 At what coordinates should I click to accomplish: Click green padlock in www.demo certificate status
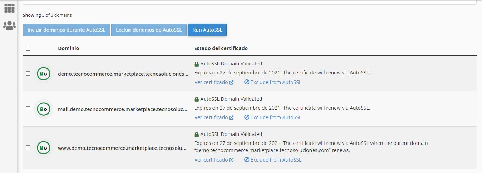196,135
